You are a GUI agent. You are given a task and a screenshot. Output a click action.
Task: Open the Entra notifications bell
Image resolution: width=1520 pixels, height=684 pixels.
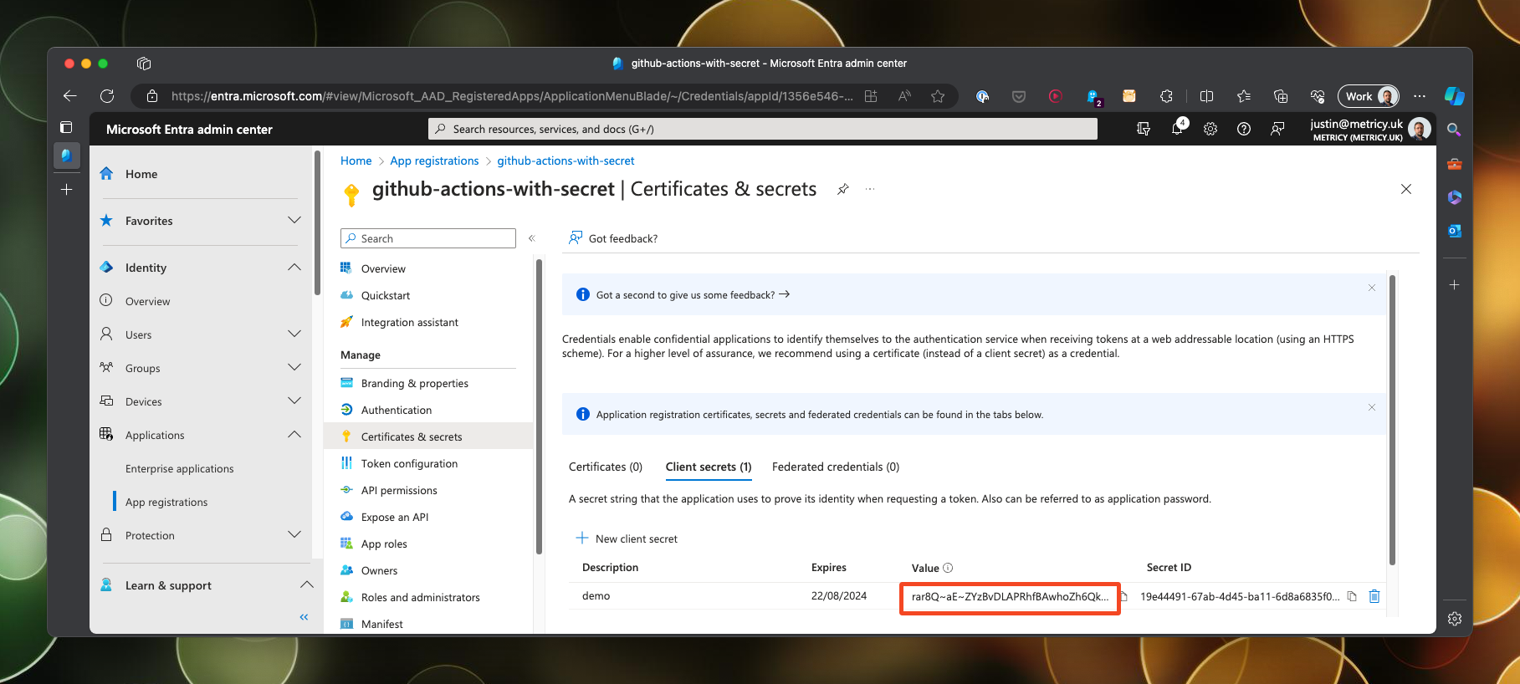tap(1178, 129)
